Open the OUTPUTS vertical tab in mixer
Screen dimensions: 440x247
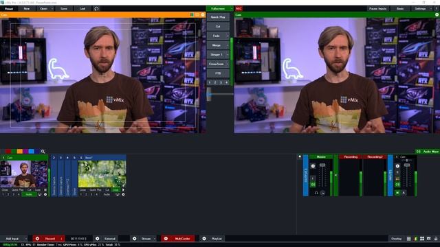tap(306, 176)
